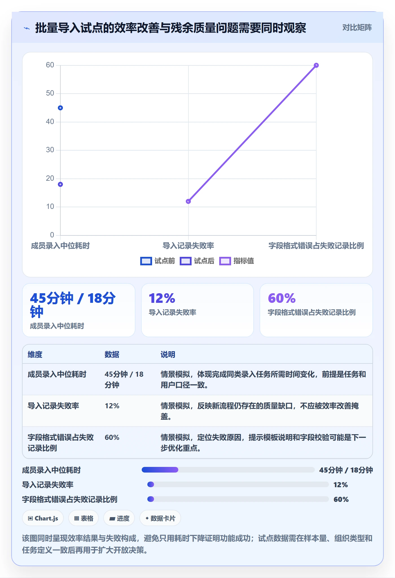Select the 数据卡片 chip
Screen dimensions: 395x578
point(160,518)
